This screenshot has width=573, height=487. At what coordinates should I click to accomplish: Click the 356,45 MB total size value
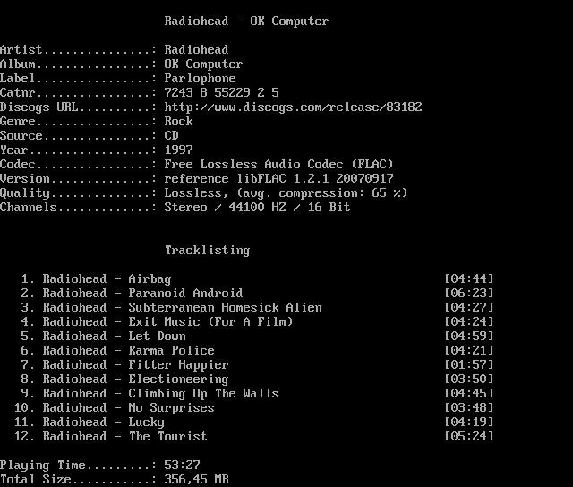coord(196,480)
